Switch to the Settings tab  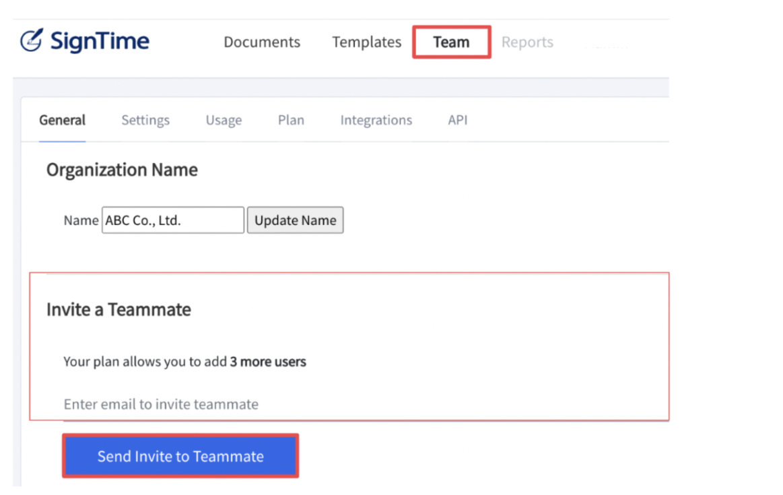(145, 120)
